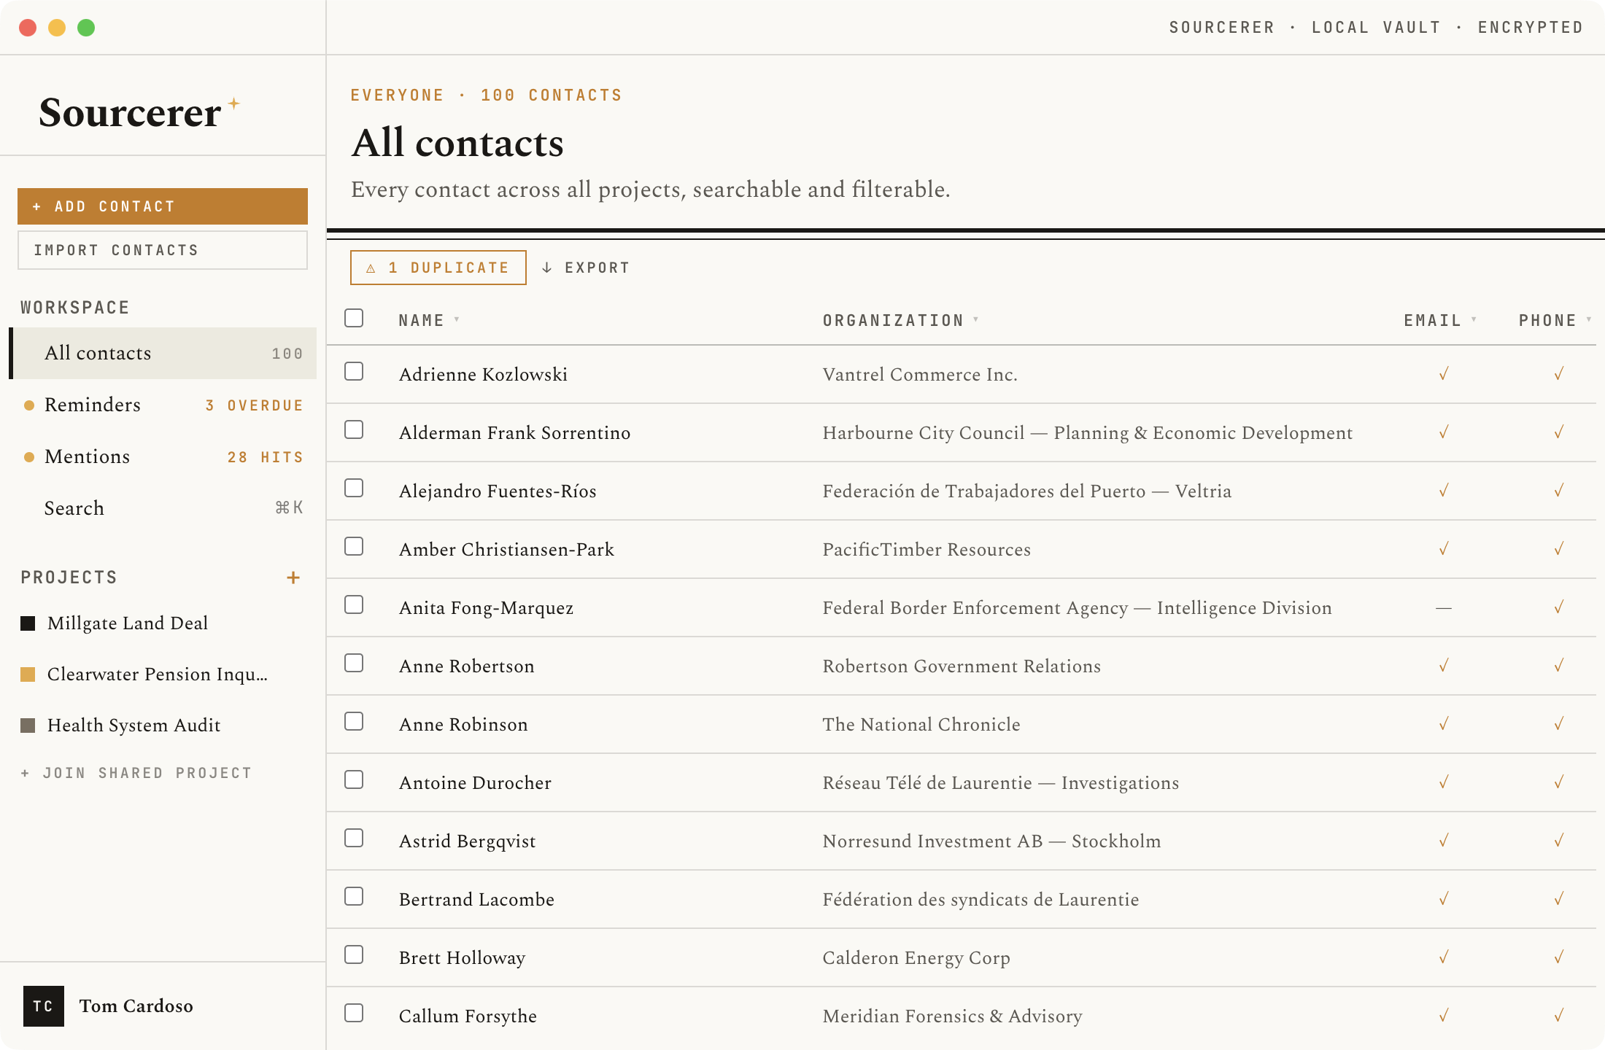Image resolution: width=1605 pixels, height=1050 pixels.
Task: Open the Phone column filter dropdown
Action: 1588,320
